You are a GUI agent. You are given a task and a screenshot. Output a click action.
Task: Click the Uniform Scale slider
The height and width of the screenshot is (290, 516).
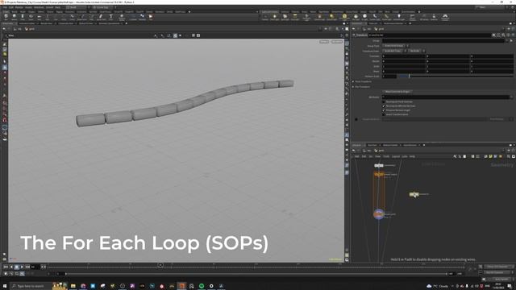456,77
